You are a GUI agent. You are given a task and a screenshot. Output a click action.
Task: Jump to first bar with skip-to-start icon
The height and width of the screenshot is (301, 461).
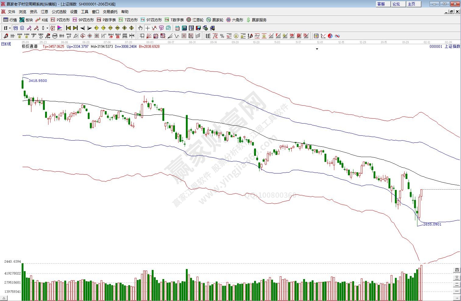pos(68,28)
